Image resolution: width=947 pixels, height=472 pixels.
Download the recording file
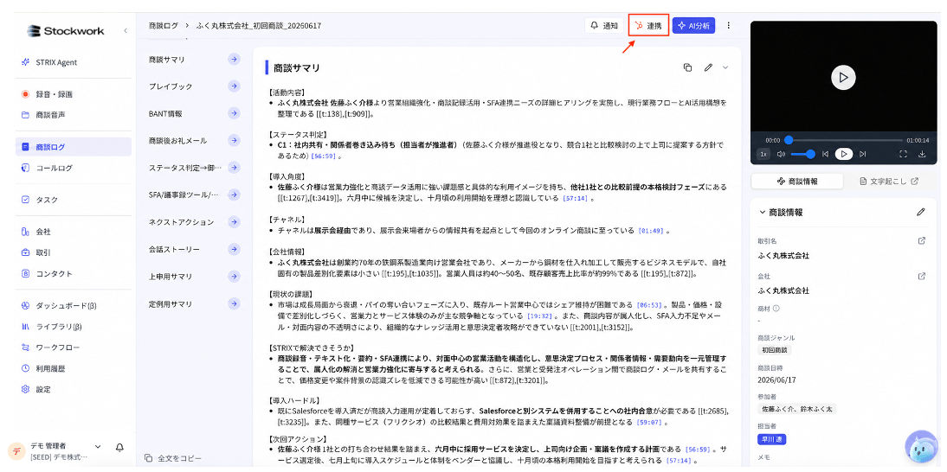[922, 155]
